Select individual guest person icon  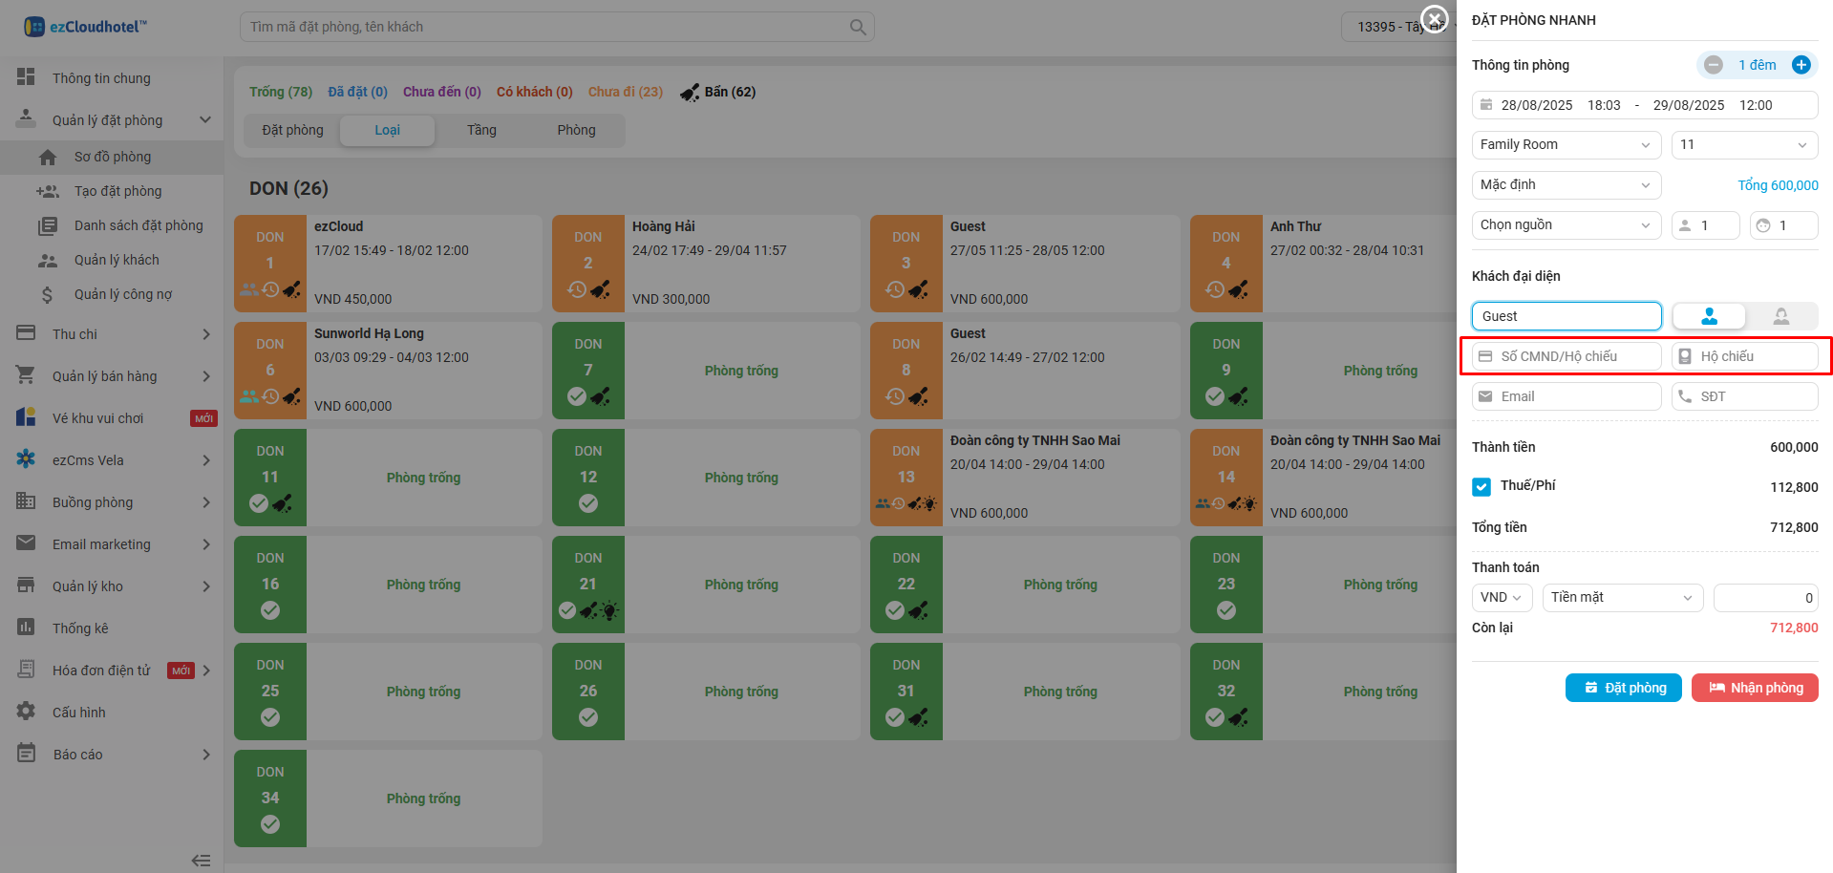click(x=1709, y=316)
